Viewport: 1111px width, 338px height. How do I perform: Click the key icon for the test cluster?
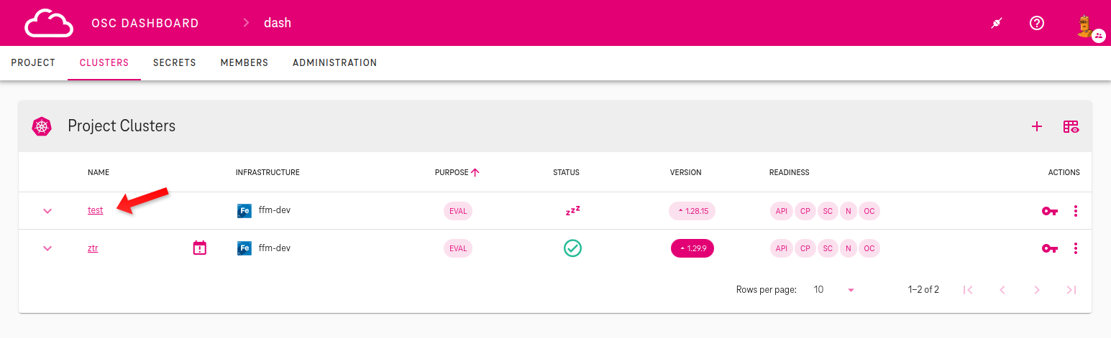point(1049,211)
